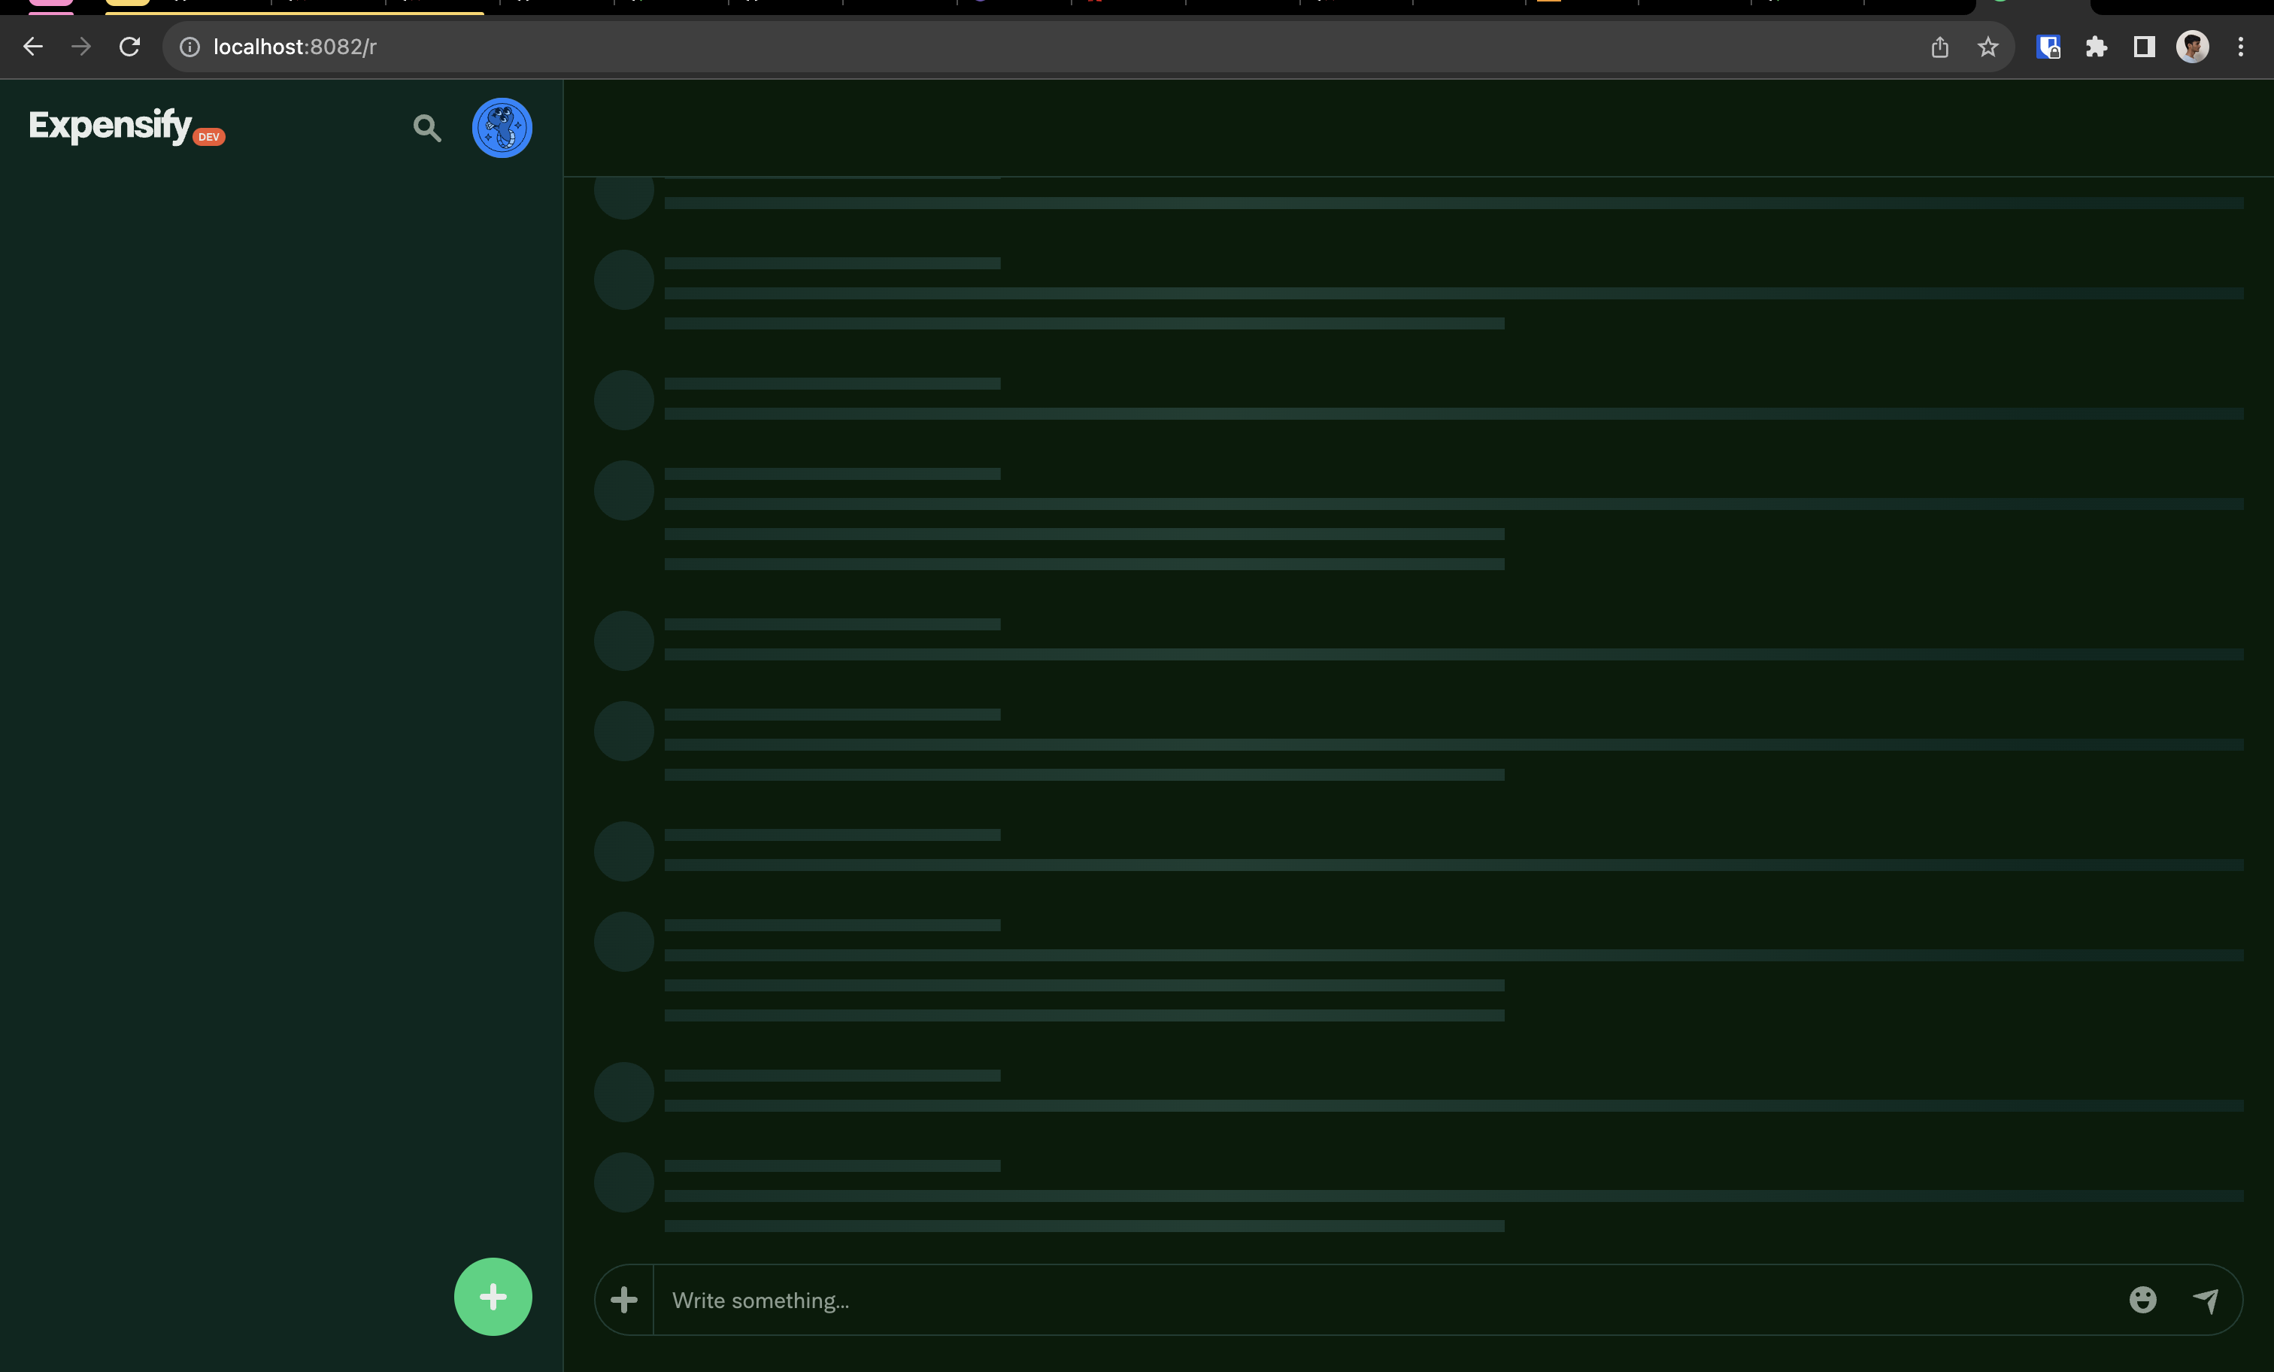Open Chrome three-dot menu
Viewport: 2274px width, 1372px height.
tap(2240, 46)
